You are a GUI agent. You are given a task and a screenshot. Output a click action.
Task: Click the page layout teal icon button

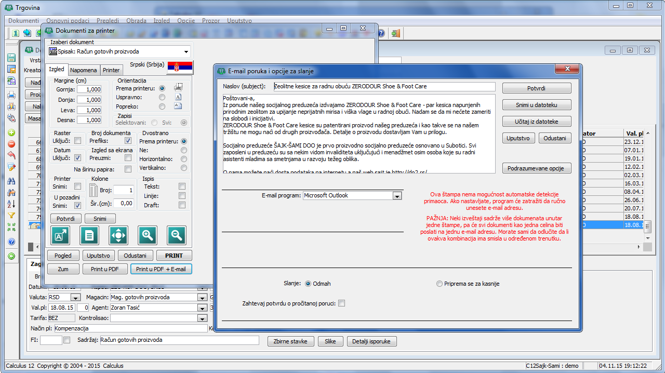[x=89, y=235]
